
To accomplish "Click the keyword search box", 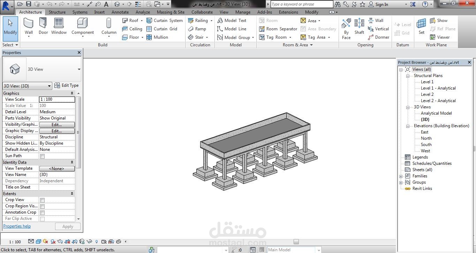I will click(x=302, y=4).
